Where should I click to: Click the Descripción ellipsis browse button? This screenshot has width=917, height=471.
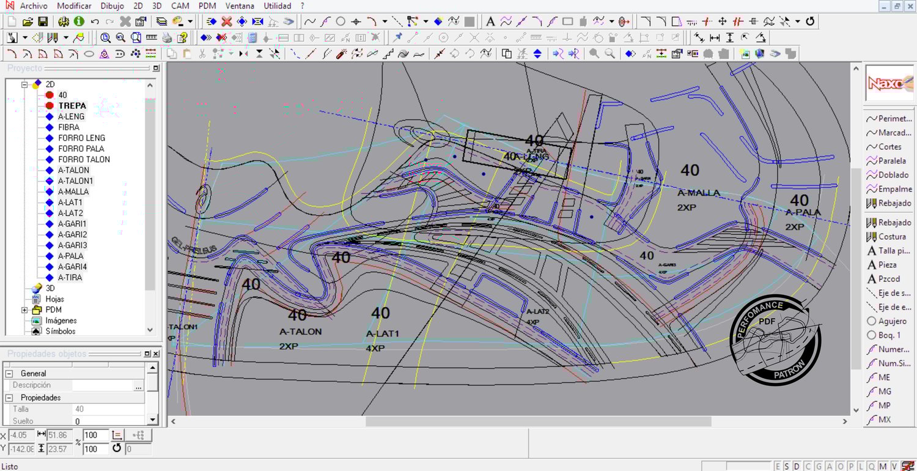point(139,386)
